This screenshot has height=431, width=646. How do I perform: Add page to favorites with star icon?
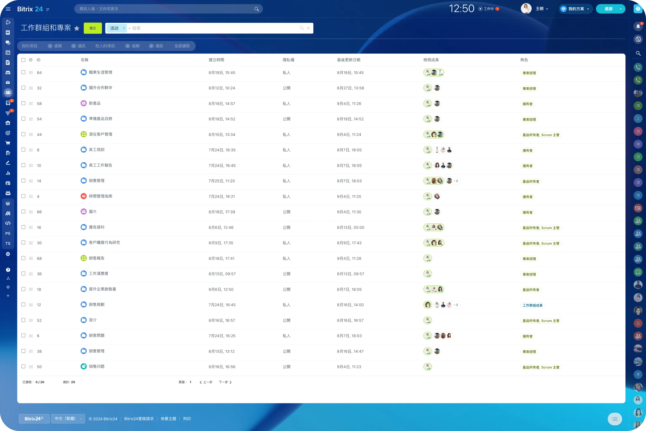click(x=76, y=28)
